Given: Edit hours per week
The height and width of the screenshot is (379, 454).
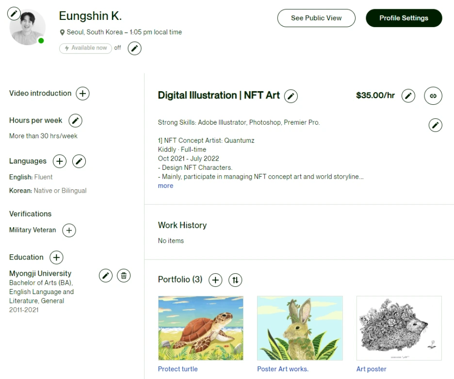Looking at the screenshot, I should tap(75, 120).
